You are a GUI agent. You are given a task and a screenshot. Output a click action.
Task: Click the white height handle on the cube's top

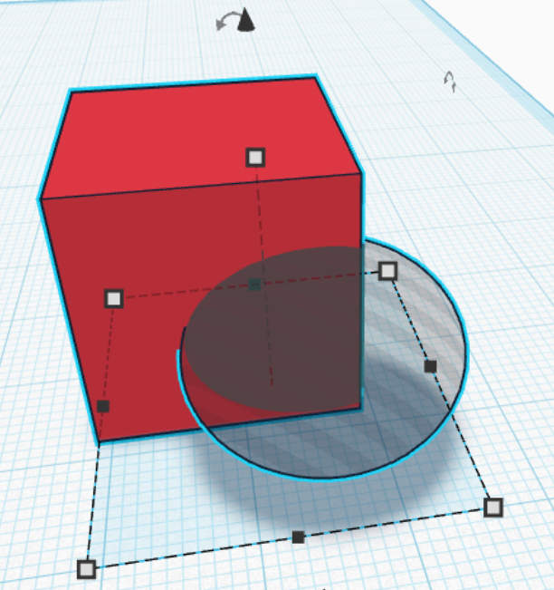tap(255, 158)
